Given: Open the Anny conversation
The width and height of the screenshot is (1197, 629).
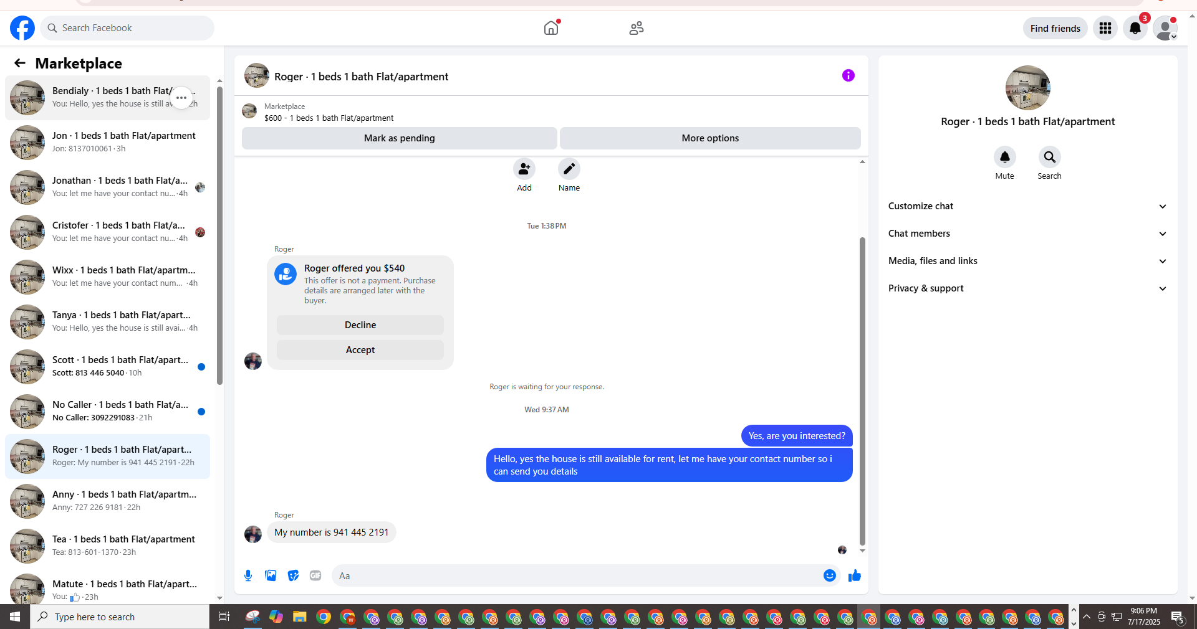Looking at the screenshot, I should [108, 501].
